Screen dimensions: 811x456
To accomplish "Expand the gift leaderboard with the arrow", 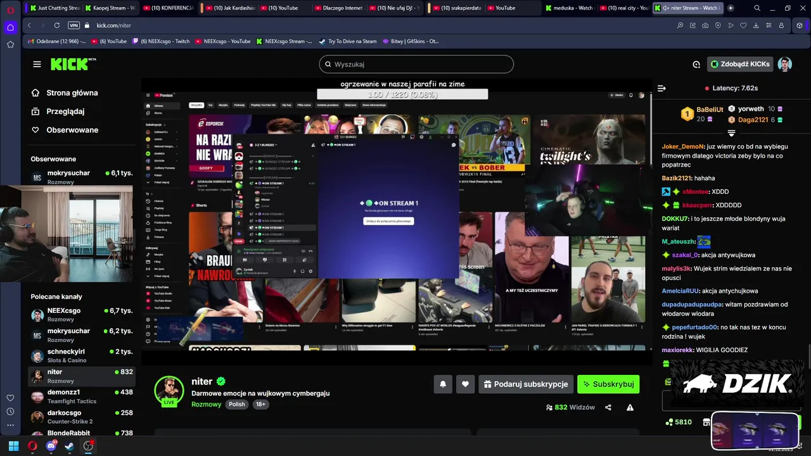I will [731, 133].
